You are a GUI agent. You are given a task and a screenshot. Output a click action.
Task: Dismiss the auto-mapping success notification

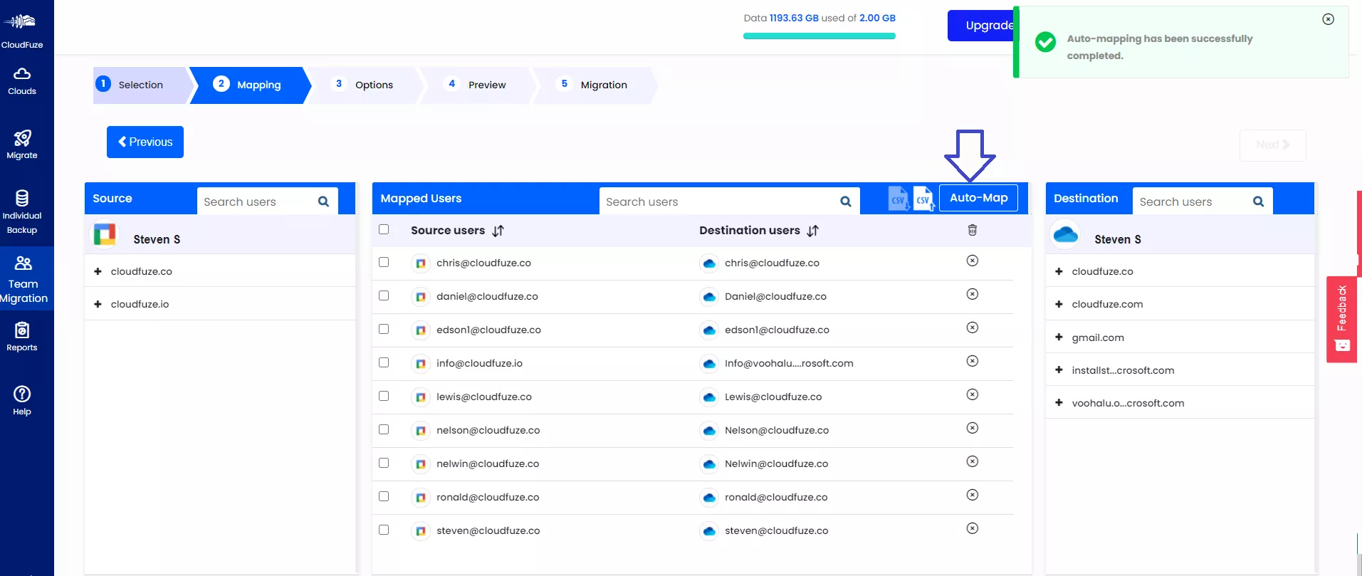1329,19
